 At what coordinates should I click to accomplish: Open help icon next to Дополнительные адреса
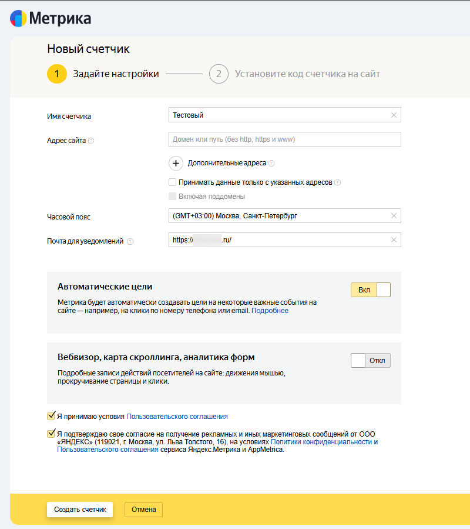click(271, 163)
